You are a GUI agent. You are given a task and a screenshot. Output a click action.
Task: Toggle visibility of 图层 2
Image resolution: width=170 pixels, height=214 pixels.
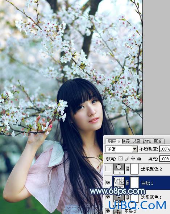click(x=108, y=211)
